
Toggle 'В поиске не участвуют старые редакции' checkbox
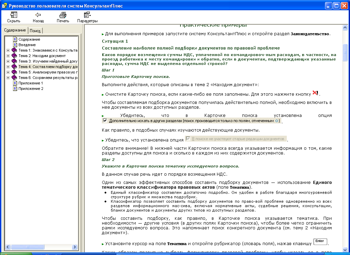click(188, 139)
